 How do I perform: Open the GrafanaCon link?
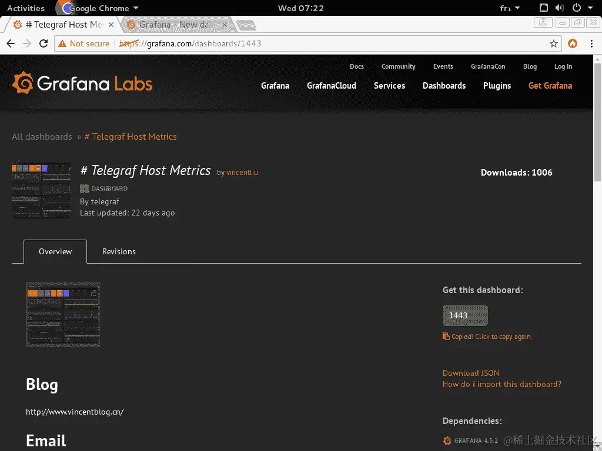(x=488, y=66)
